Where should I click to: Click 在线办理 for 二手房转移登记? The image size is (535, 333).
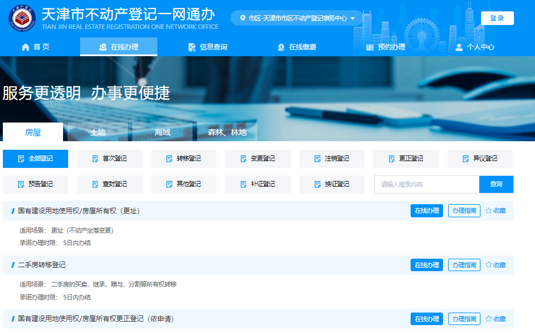click(427, 265)
